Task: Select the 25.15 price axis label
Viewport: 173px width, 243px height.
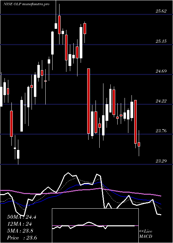Action: (161, 41)
